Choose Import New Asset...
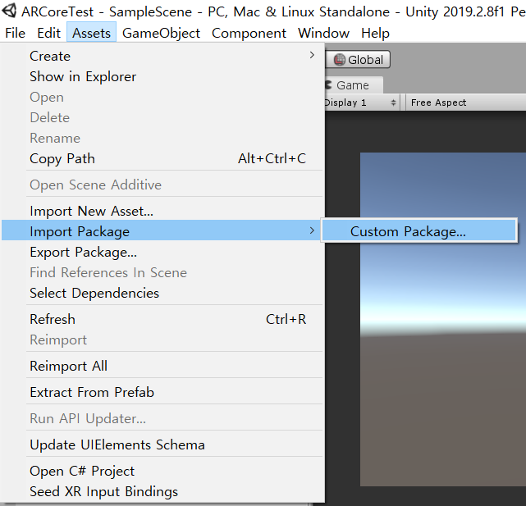Screen dimensions: 526x506 coord(162,212)
